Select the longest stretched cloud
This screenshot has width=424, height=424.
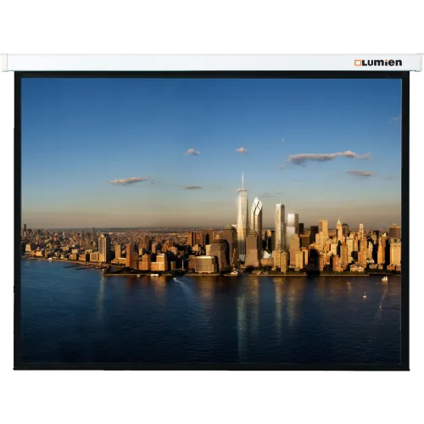(328, 157)
